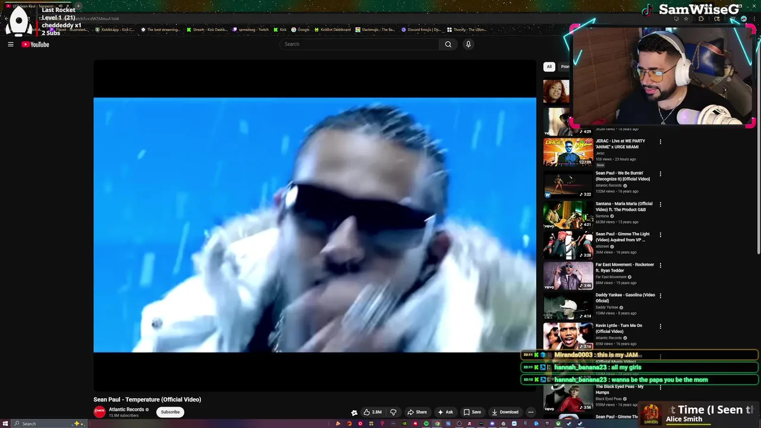Subscribe to Atlantic Records channel
This screenshot has height=428, width=761.
pos(170,412)
